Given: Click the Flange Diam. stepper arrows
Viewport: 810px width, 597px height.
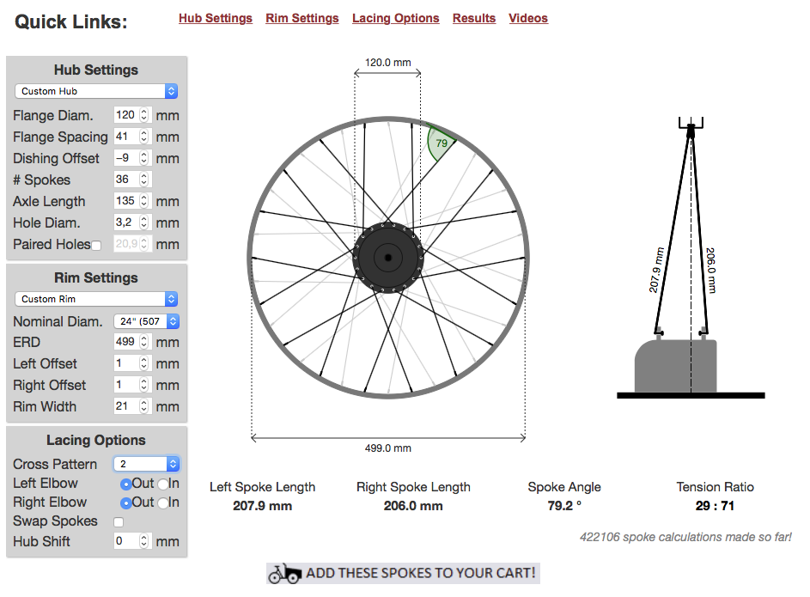Looking at the screenshot, I should click(x=144, y=115).
